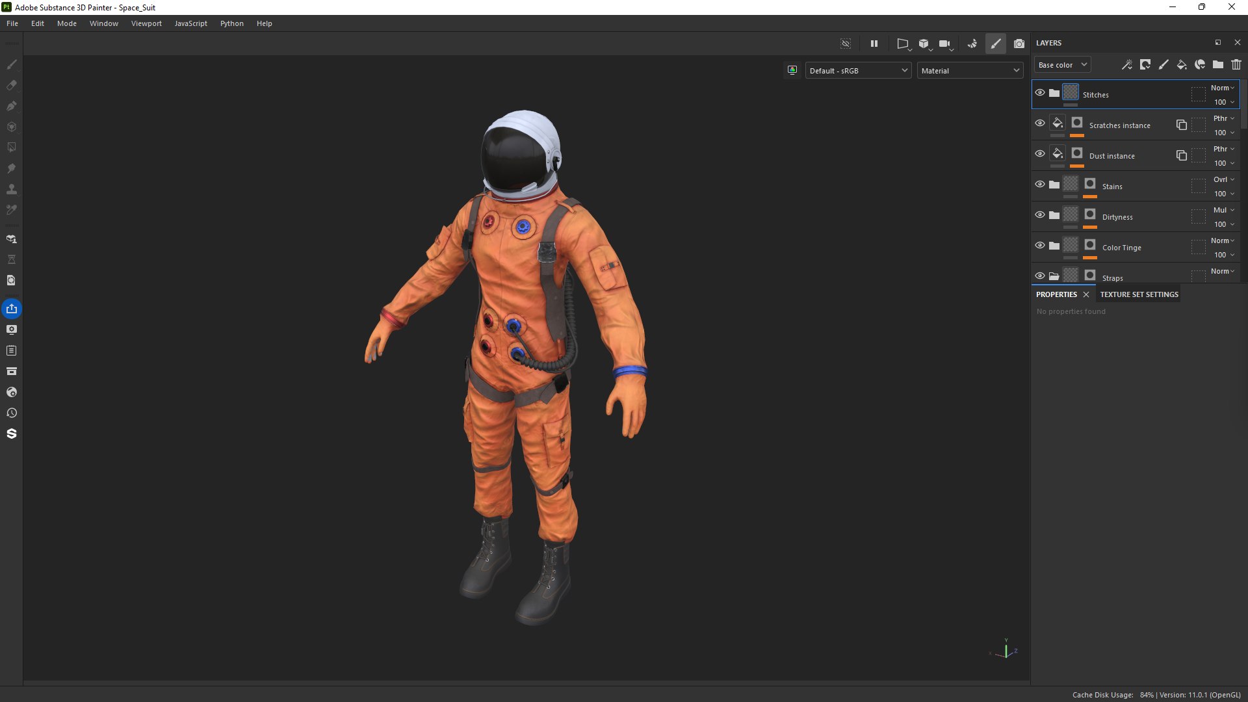The width and height of the screenshot is (1248, 702).
Task: Click the Dirtyness layer mask thumbnail
Action: coord(1090,214)
